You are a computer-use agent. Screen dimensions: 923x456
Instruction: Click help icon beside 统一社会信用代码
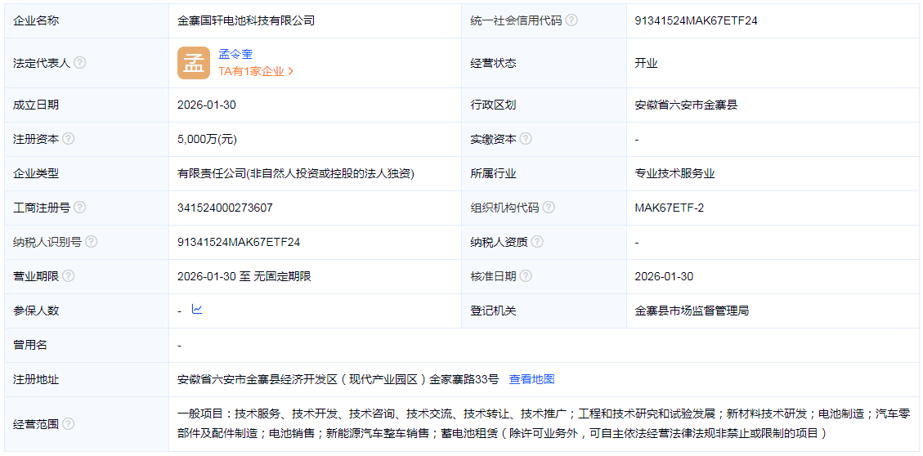point(571,20)
